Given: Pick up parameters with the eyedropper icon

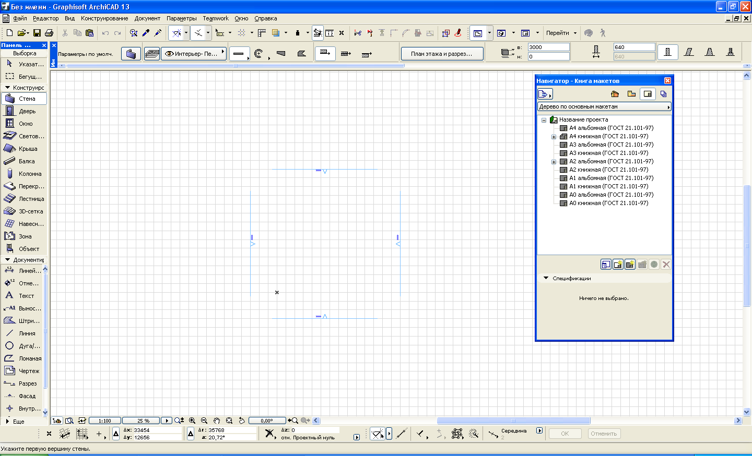Looking at the screenshot, I should point(146,33).
